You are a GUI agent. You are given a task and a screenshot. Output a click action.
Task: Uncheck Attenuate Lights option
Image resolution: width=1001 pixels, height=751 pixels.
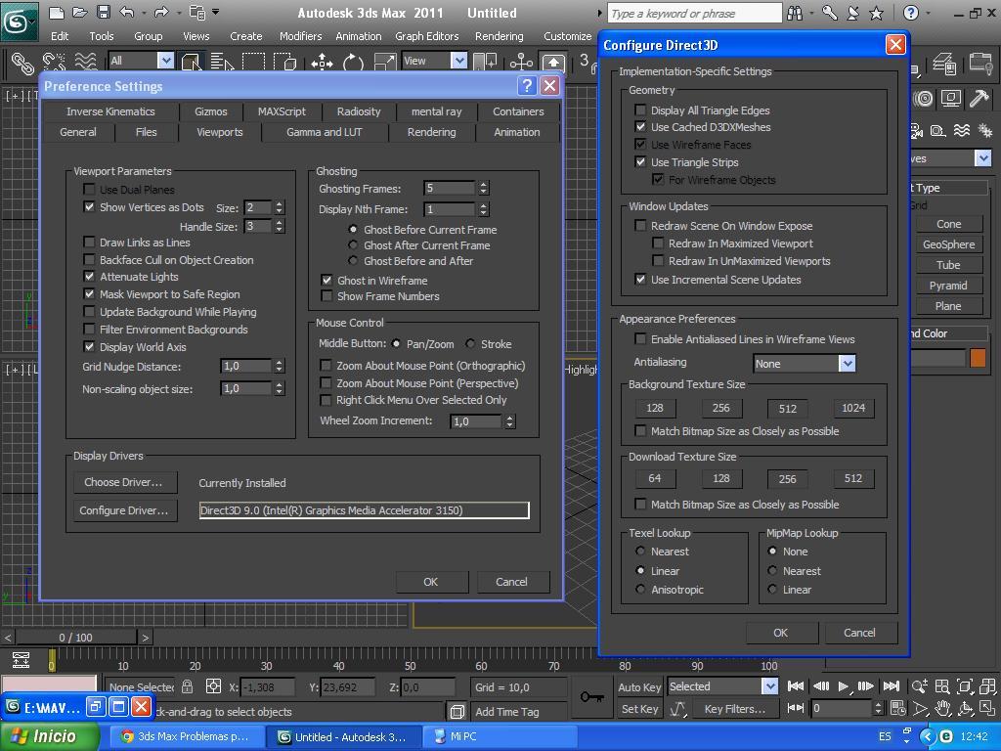click(x=89, y=277)
